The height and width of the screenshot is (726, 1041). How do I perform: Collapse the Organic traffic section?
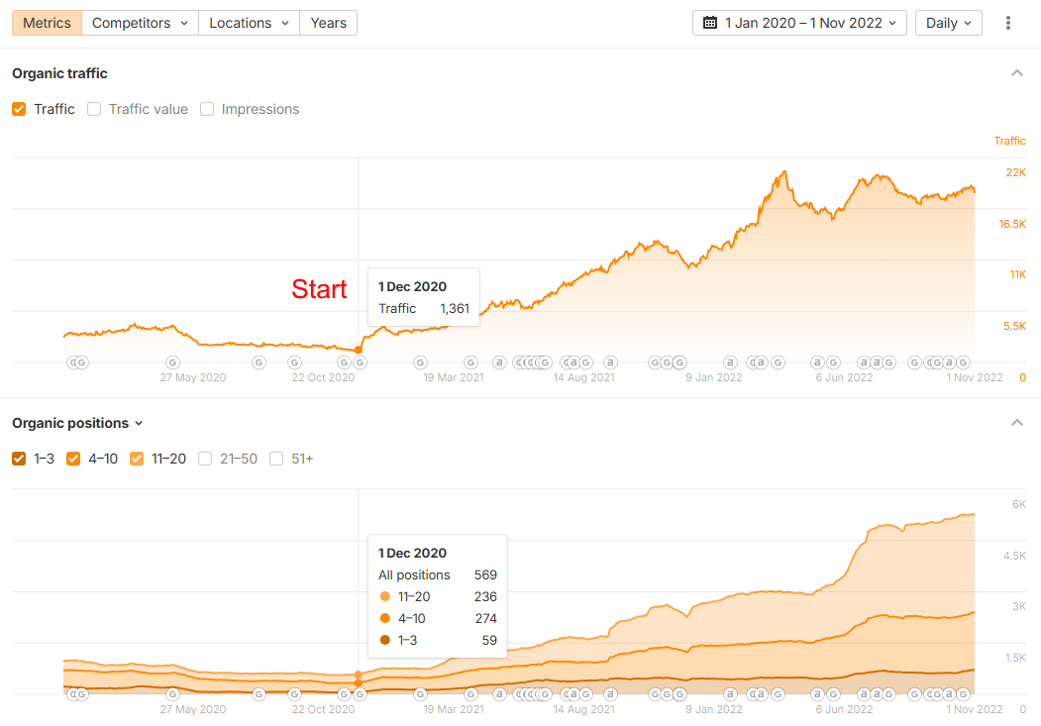coord(1017,73)
